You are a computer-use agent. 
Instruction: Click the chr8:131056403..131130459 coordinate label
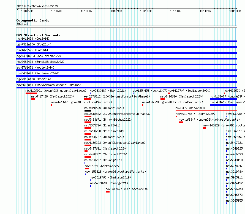point(37,6)
